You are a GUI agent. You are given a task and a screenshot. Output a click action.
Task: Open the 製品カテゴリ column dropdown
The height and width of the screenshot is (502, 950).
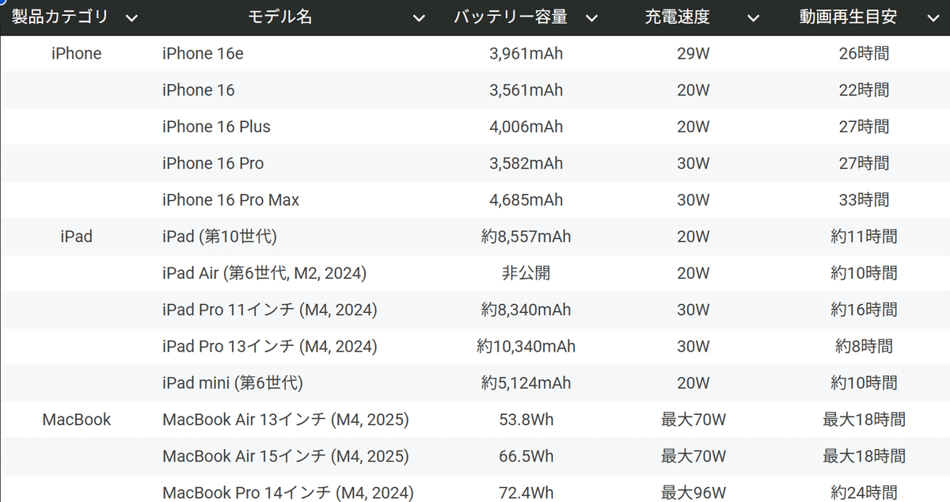point(132,17)
